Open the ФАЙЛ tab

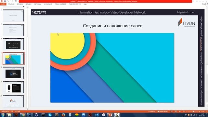[x=3, y=4]
